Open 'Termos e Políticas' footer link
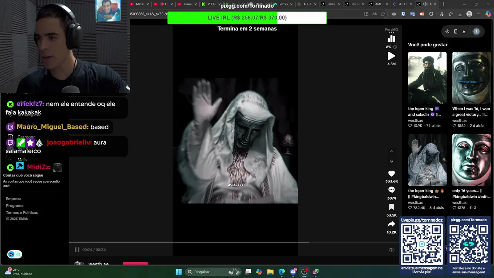This screenshot has width=494, height=278. click(22, 213)
